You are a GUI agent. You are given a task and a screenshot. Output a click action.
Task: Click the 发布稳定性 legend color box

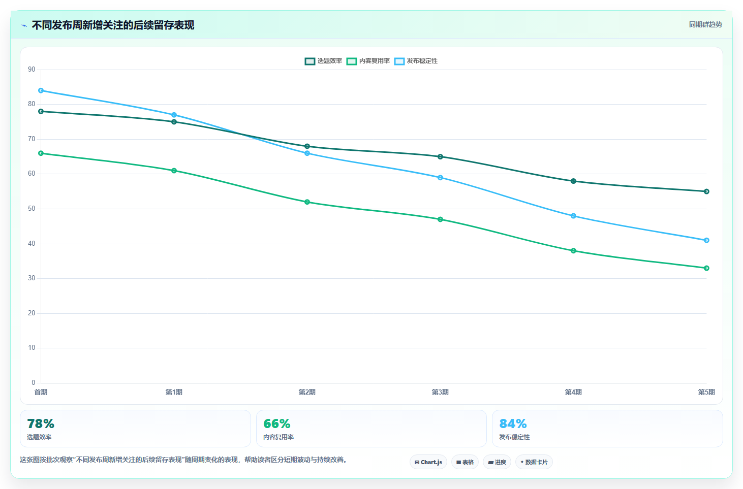(399, 61)
